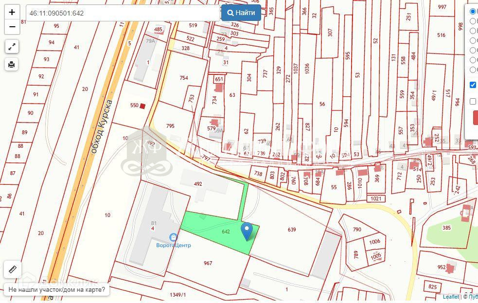Click the red button in side panel
Screen dimensions: 478x303
point(476,118)
